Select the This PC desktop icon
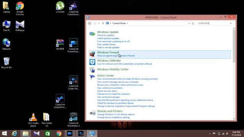 6,26
